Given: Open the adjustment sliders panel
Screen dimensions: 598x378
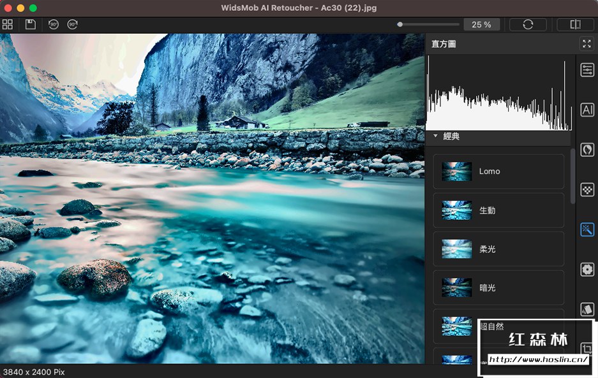Looking at the screenshot, I should coord(587,70).
